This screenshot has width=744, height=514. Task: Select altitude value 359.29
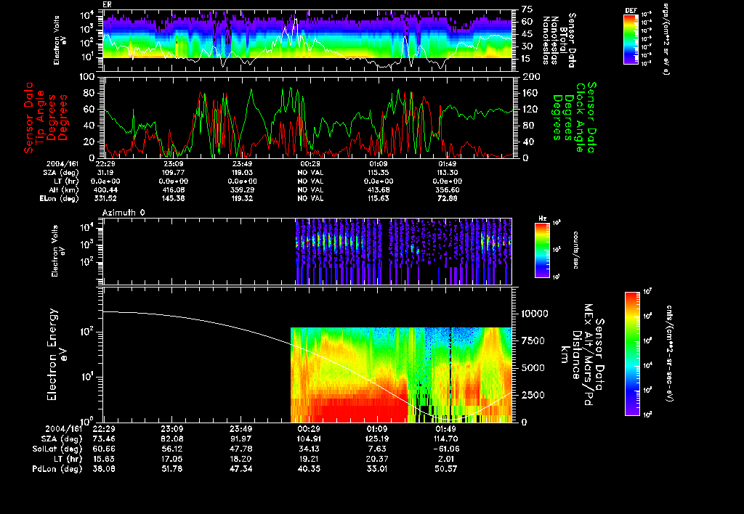tap(242, 189)
